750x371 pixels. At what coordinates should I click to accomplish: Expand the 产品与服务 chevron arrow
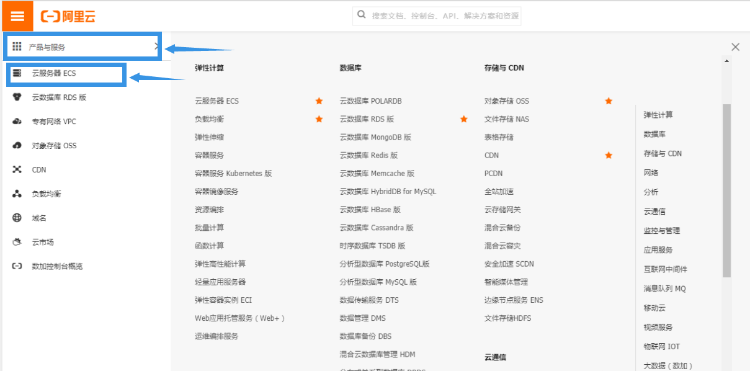156,47
